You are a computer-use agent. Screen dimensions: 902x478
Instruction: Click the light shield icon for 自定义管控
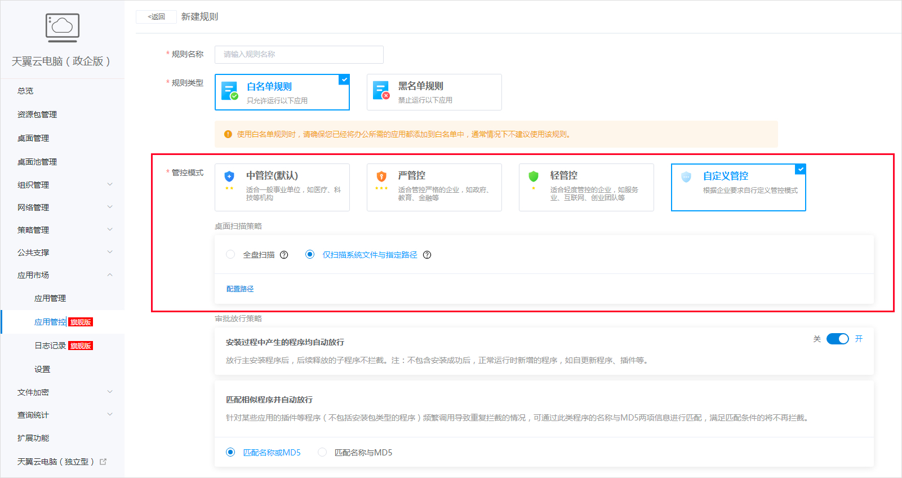click(x=686, y=176)
